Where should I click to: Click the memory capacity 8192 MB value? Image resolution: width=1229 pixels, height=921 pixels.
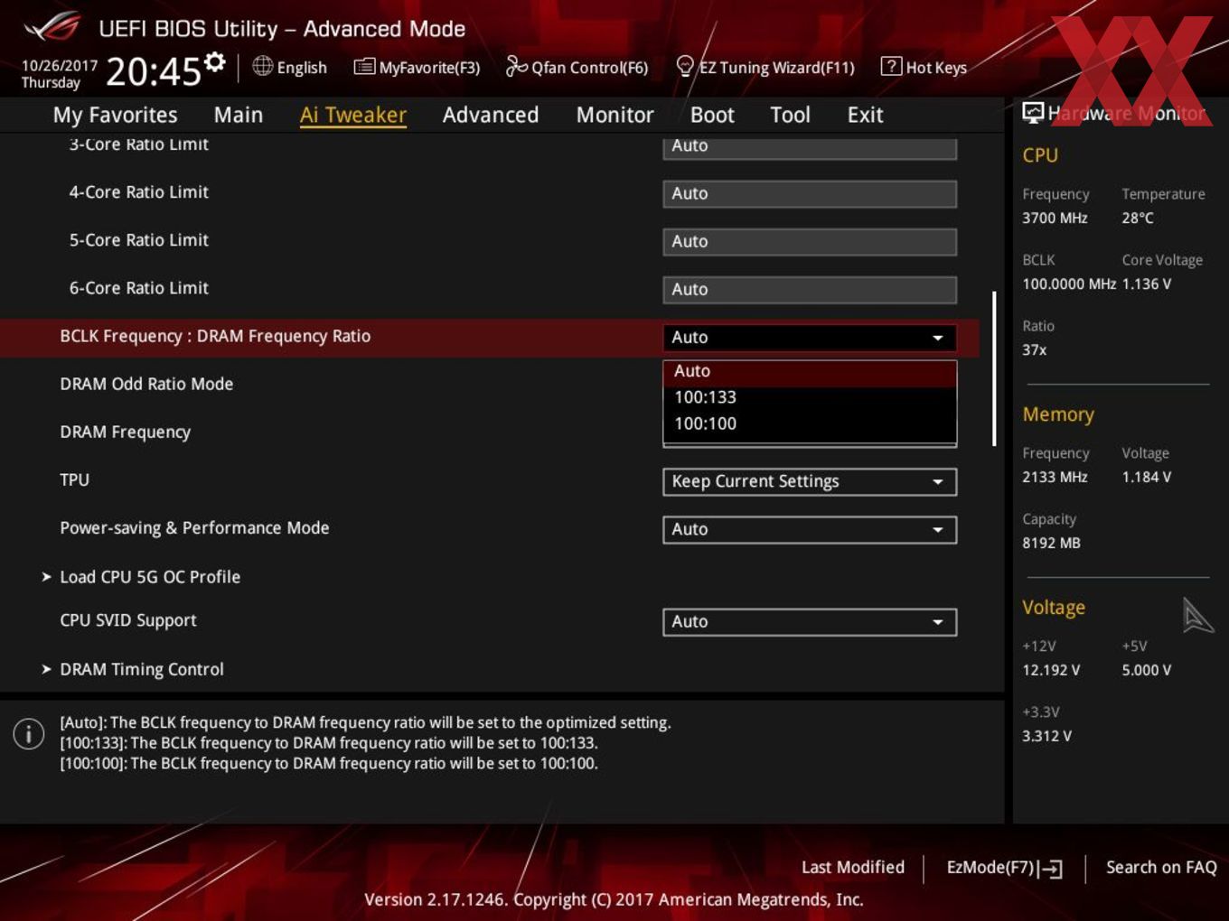tap(1051, 544)
